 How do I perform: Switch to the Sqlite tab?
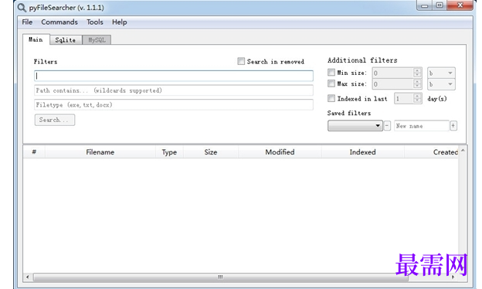point(66,40)
